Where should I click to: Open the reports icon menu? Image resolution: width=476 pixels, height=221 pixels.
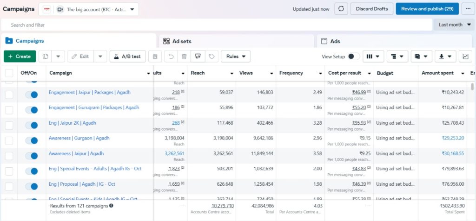(x=421, y=57)
